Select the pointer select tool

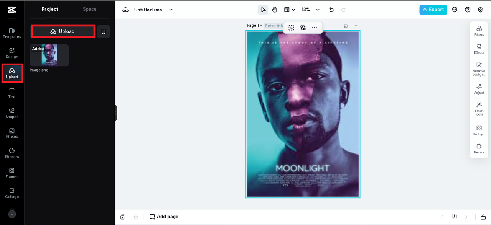click(x=263, y=10)
